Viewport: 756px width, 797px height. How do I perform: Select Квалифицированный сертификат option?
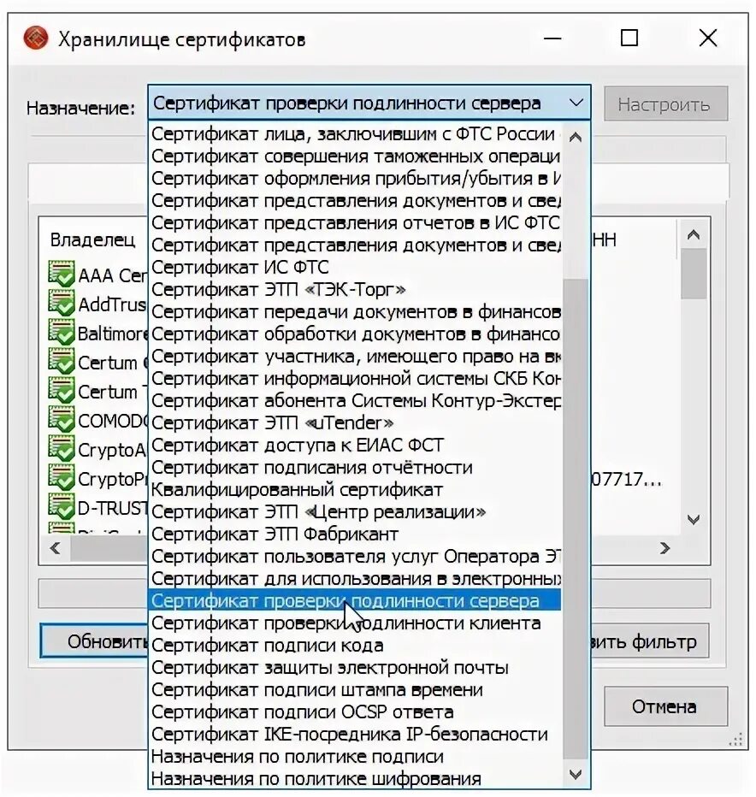pos(356,489)
